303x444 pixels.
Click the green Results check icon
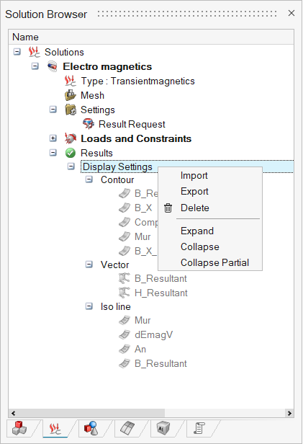71,153
